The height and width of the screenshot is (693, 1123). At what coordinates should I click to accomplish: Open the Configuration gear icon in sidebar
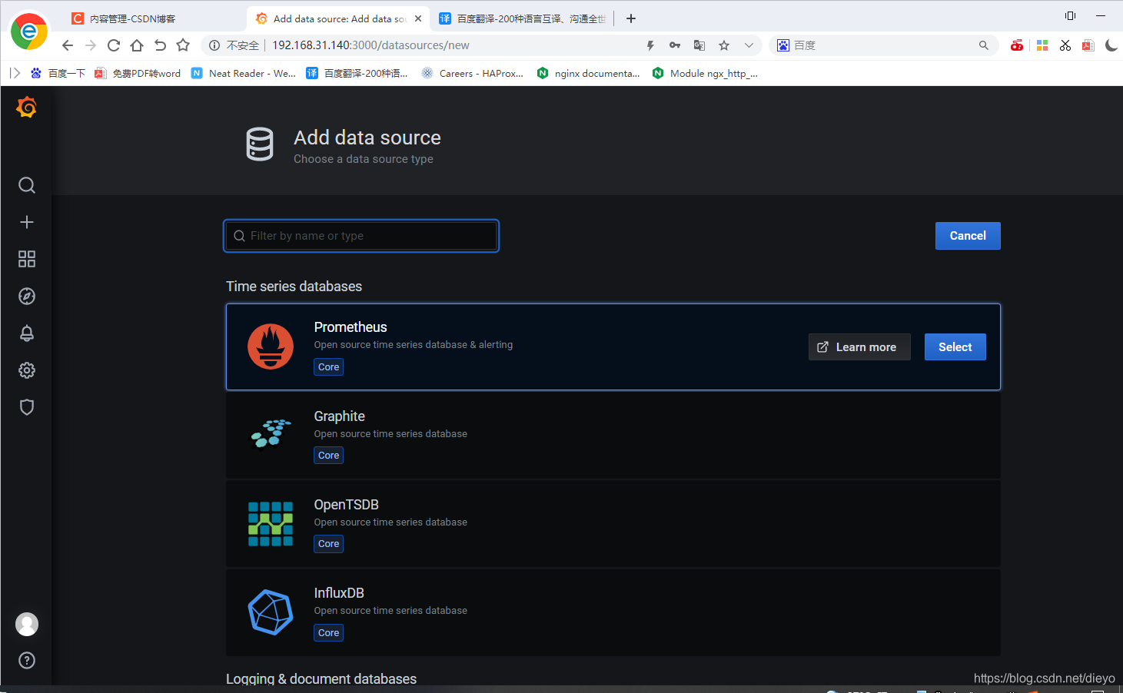coord(27,370)
